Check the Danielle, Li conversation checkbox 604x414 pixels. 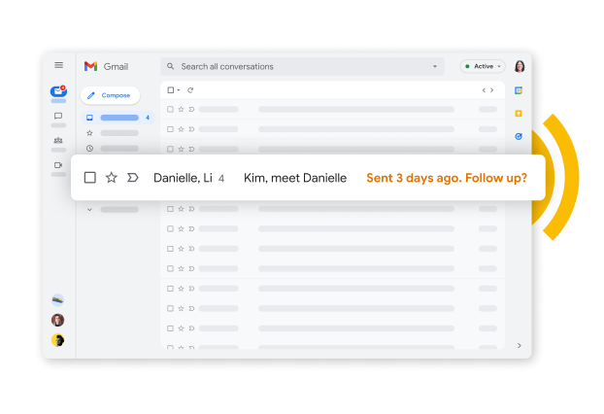click(90, 178)
